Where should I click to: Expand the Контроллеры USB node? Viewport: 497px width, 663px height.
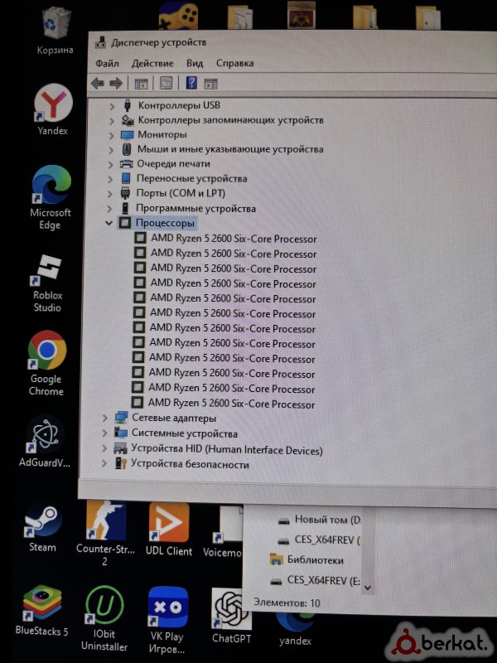[x=113, y=105]
